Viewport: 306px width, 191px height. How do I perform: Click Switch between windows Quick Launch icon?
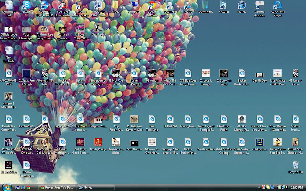tap(23, 188)
